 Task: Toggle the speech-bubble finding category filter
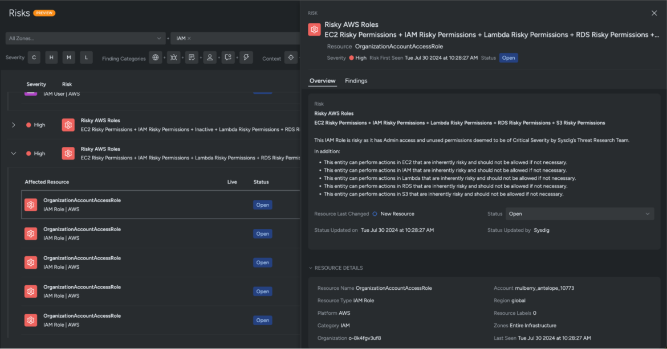coord(228,58)
